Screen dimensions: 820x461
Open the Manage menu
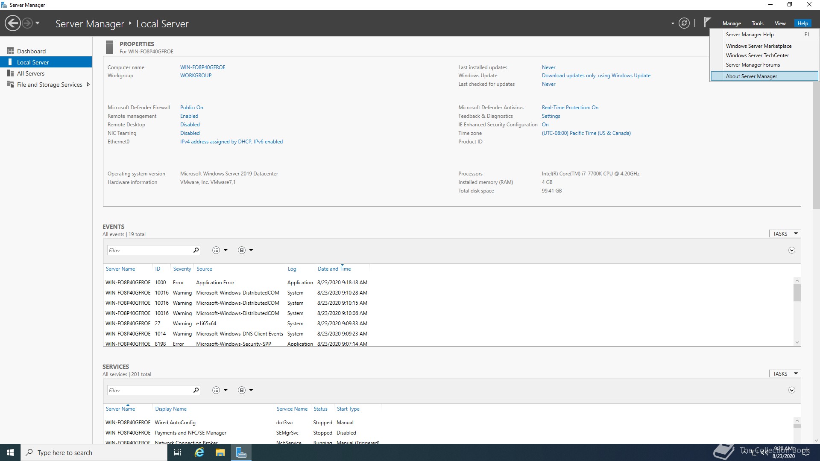(x=732, y=23)
